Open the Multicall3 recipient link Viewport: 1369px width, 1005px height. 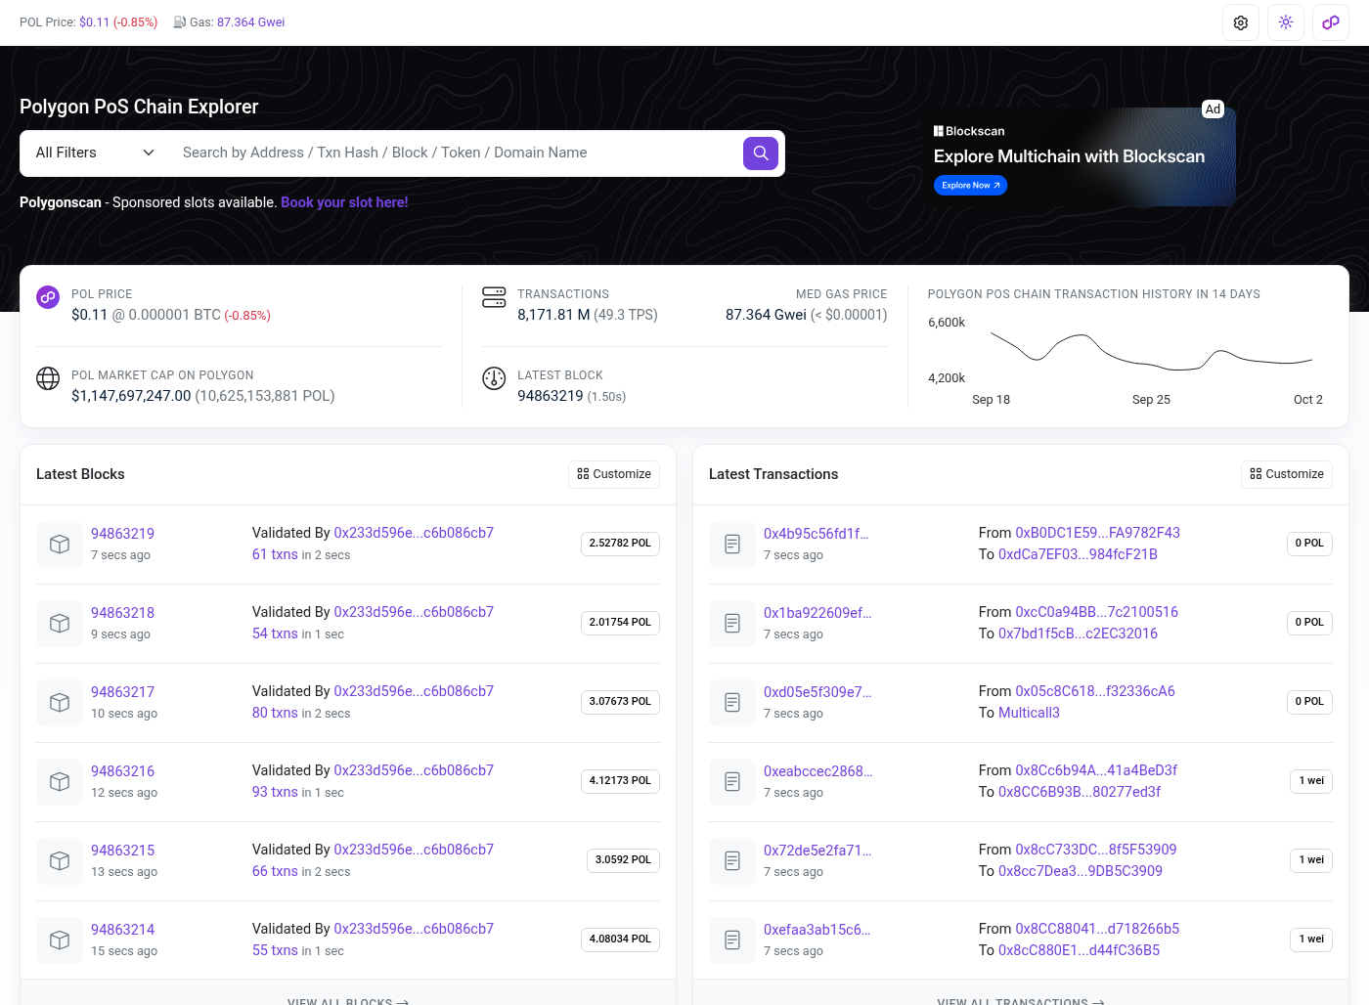click(x=1029, y=713)
